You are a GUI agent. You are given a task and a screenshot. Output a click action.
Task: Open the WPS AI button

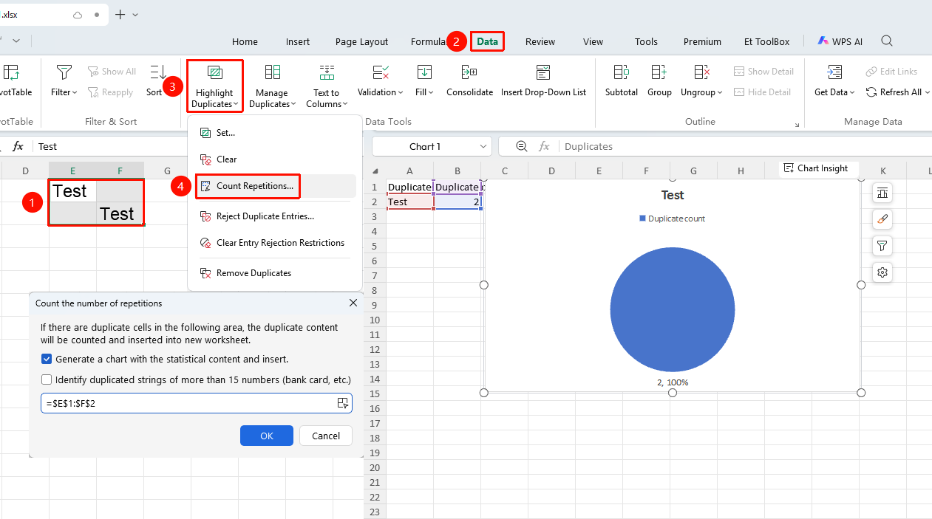pos(840,41)
